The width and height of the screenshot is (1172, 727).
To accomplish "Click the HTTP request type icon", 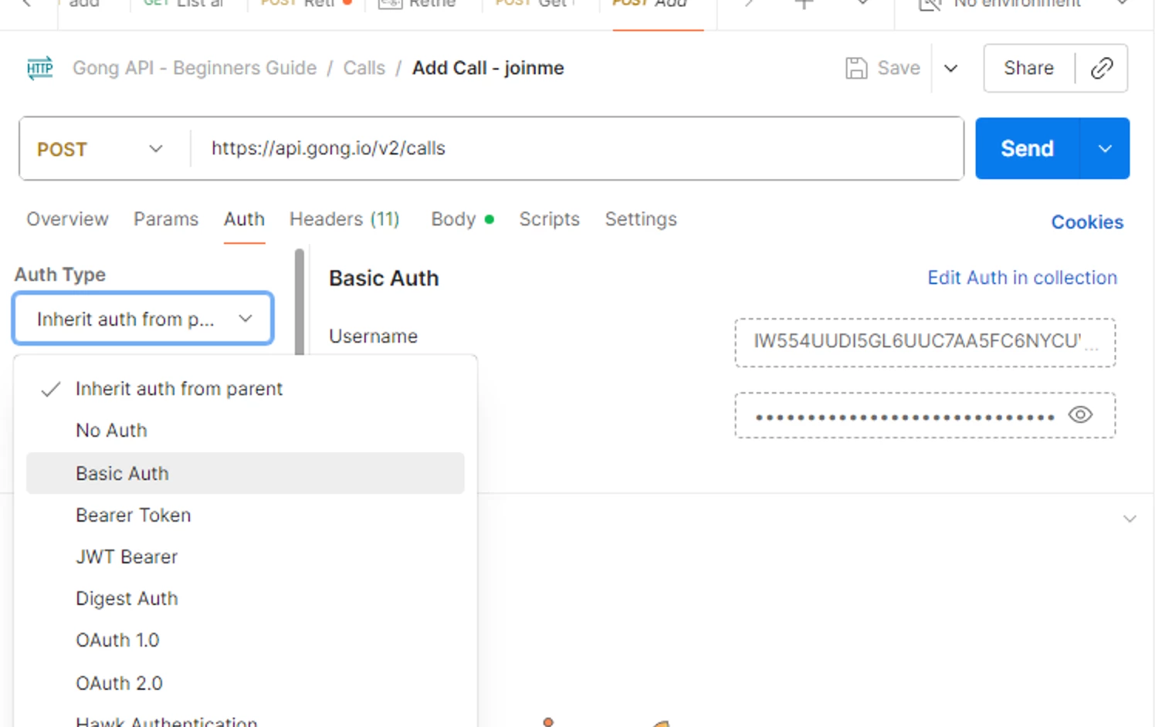I will click(x=39, y=69).
